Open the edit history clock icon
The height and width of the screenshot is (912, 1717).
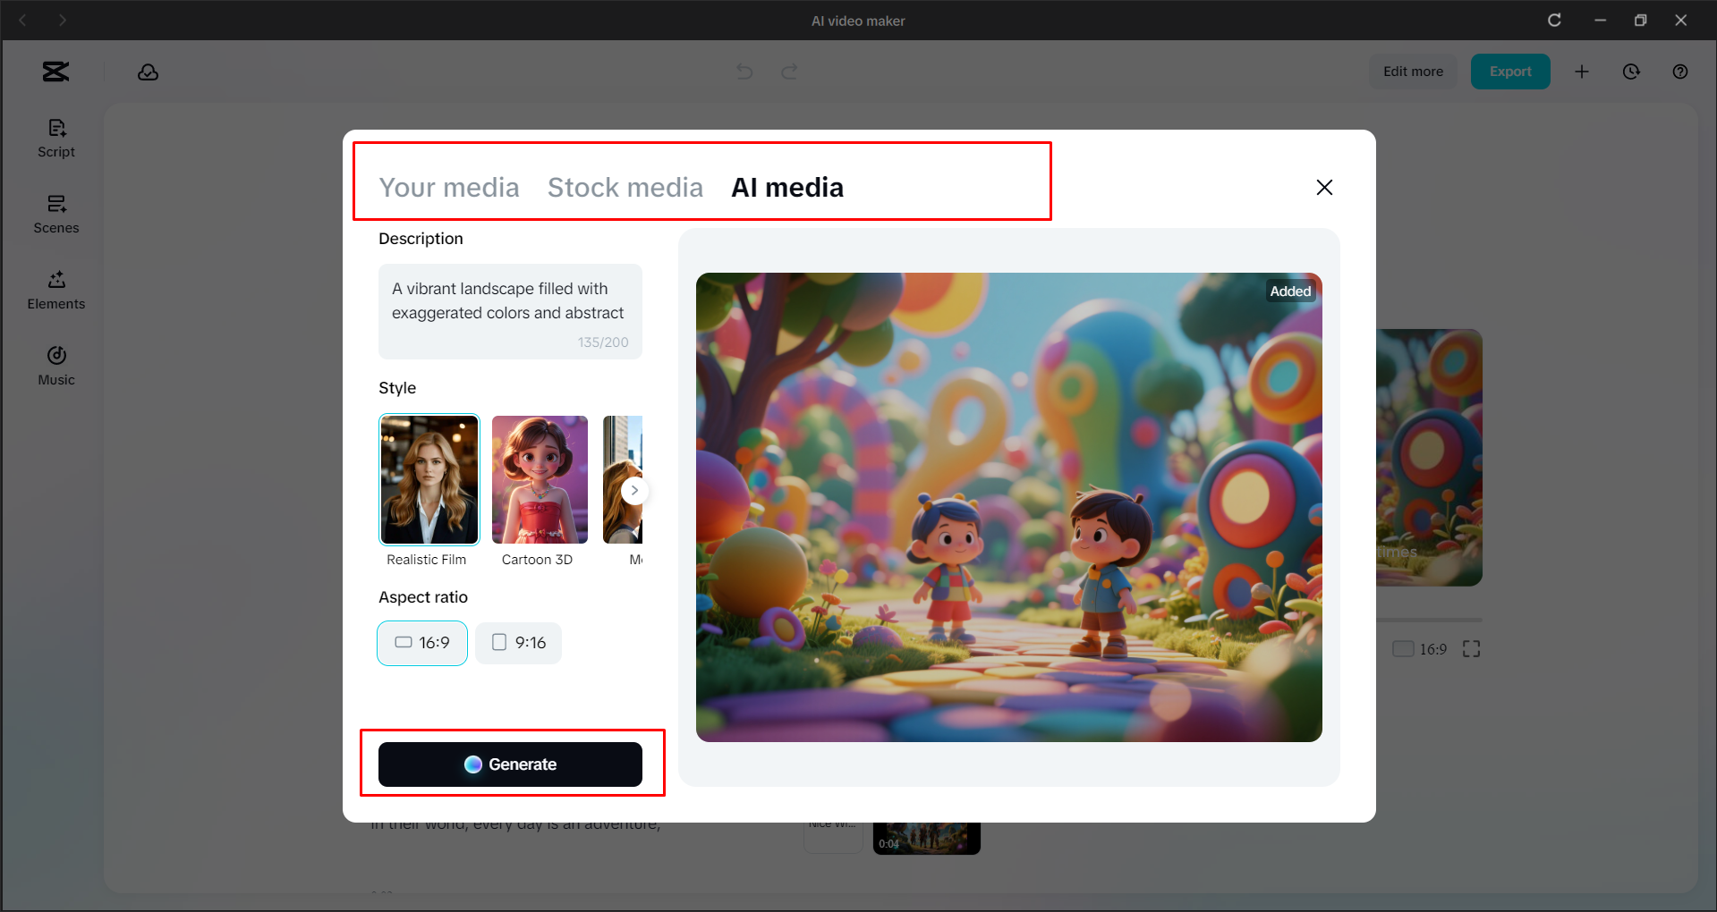pos(1631,72)
